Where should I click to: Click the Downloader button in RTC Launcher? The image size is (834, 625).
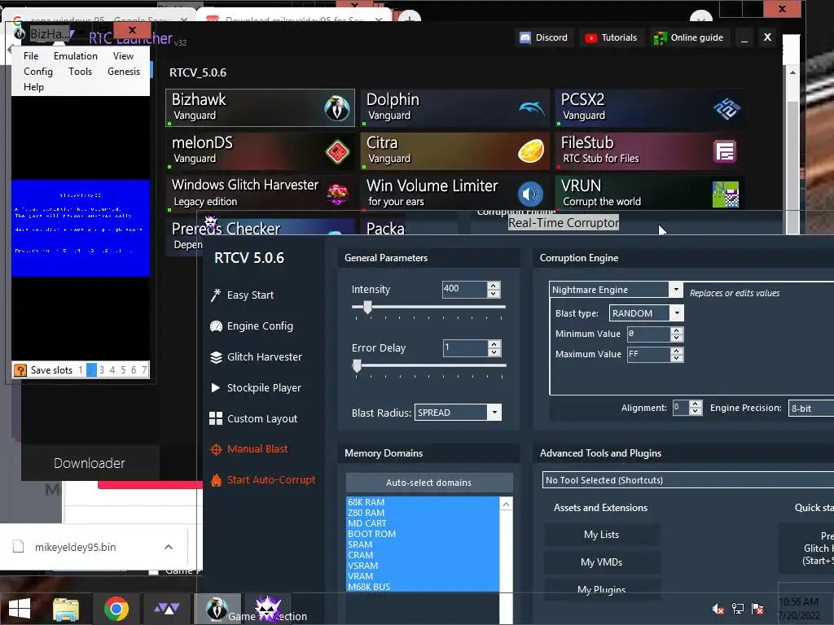pos(90,463)
